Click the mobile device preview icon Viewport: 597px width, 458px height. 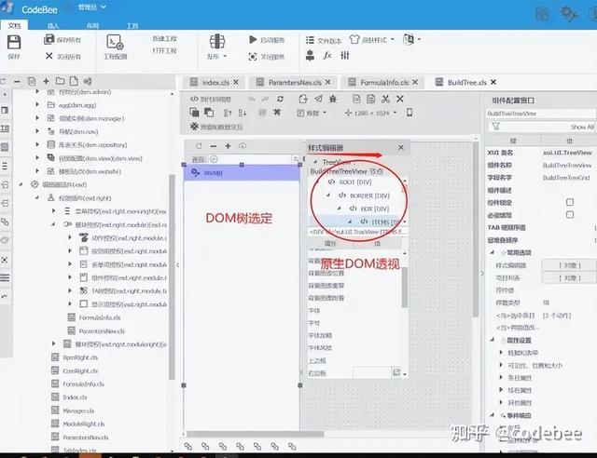(x=410, y=113)
